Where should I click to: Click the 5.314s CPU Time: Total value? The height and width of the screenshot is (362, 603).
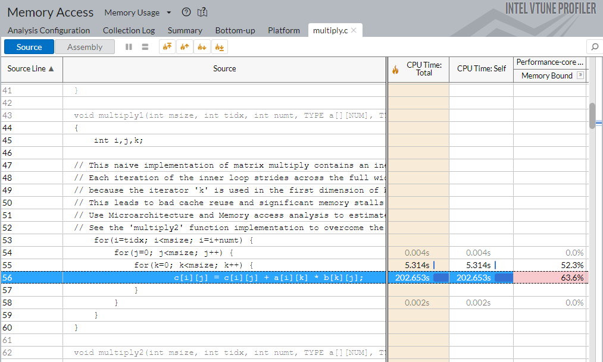coord(417,265)
